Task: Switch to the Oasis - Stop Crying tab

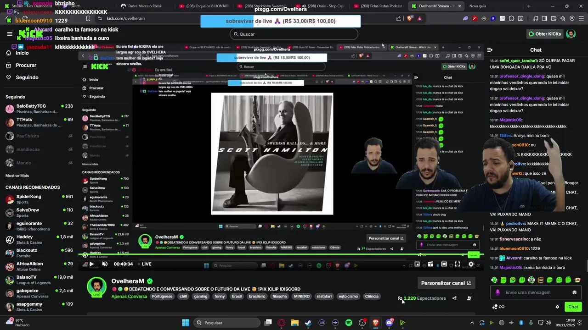Action: coord(321,6)
